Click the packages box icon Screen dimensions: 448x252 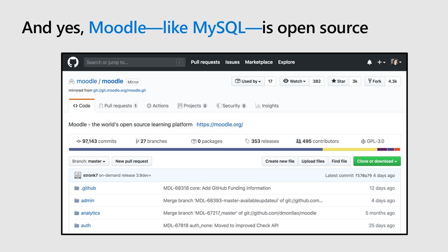click(194, 141)
